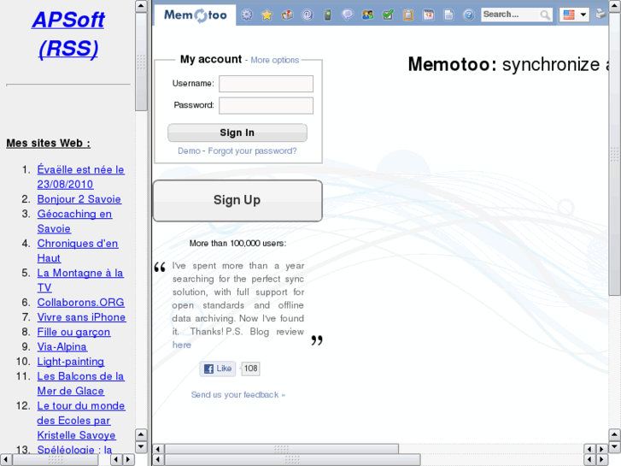621x466 pixels.
Task: Open the Évaëlle est née le 23/08/2010 link
Action: pos(81,177)
